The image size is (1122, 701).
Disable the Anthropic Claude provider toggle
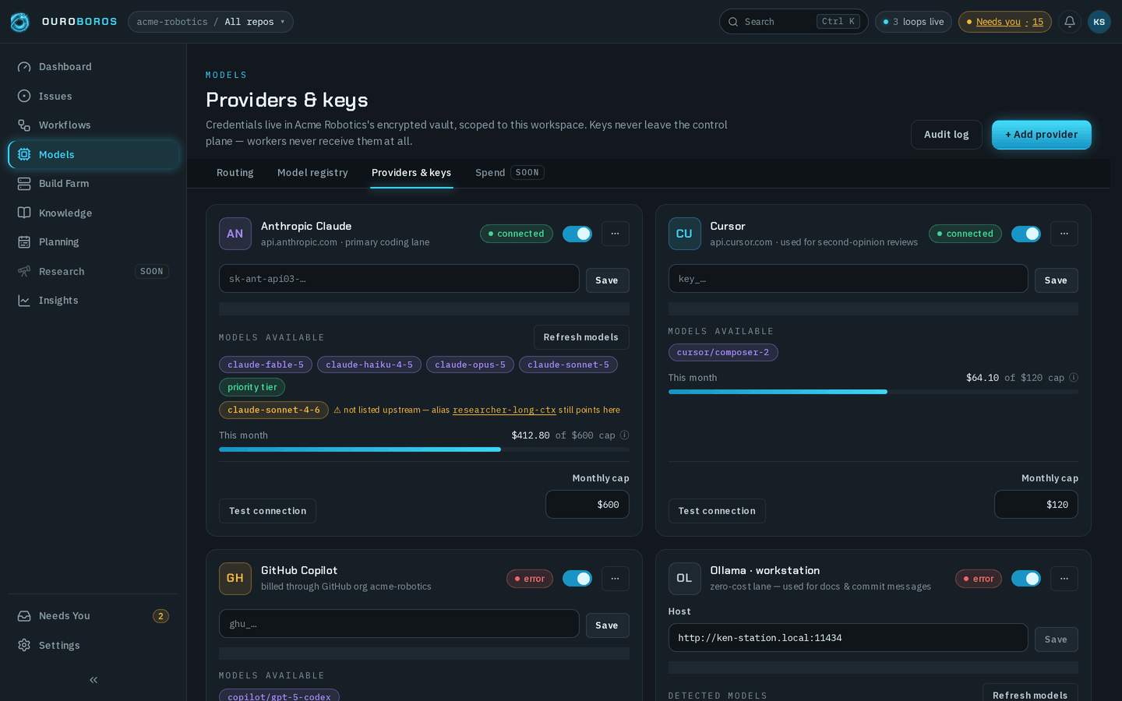tap(577, 234)
